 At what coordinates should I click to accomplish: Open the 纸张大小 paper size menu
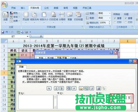click(x=44, y=17)
